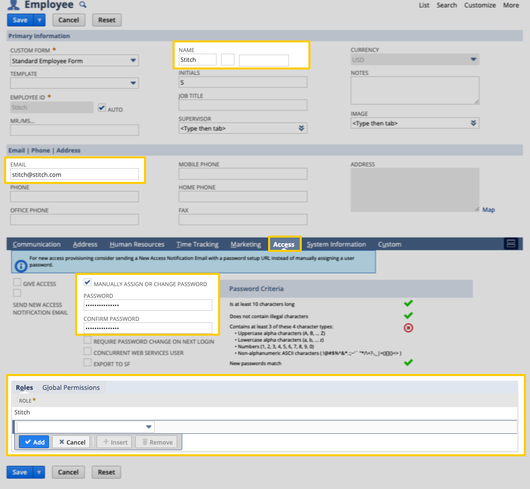
Task: Click the search magnifier beside Employee title
Action: 83,5
